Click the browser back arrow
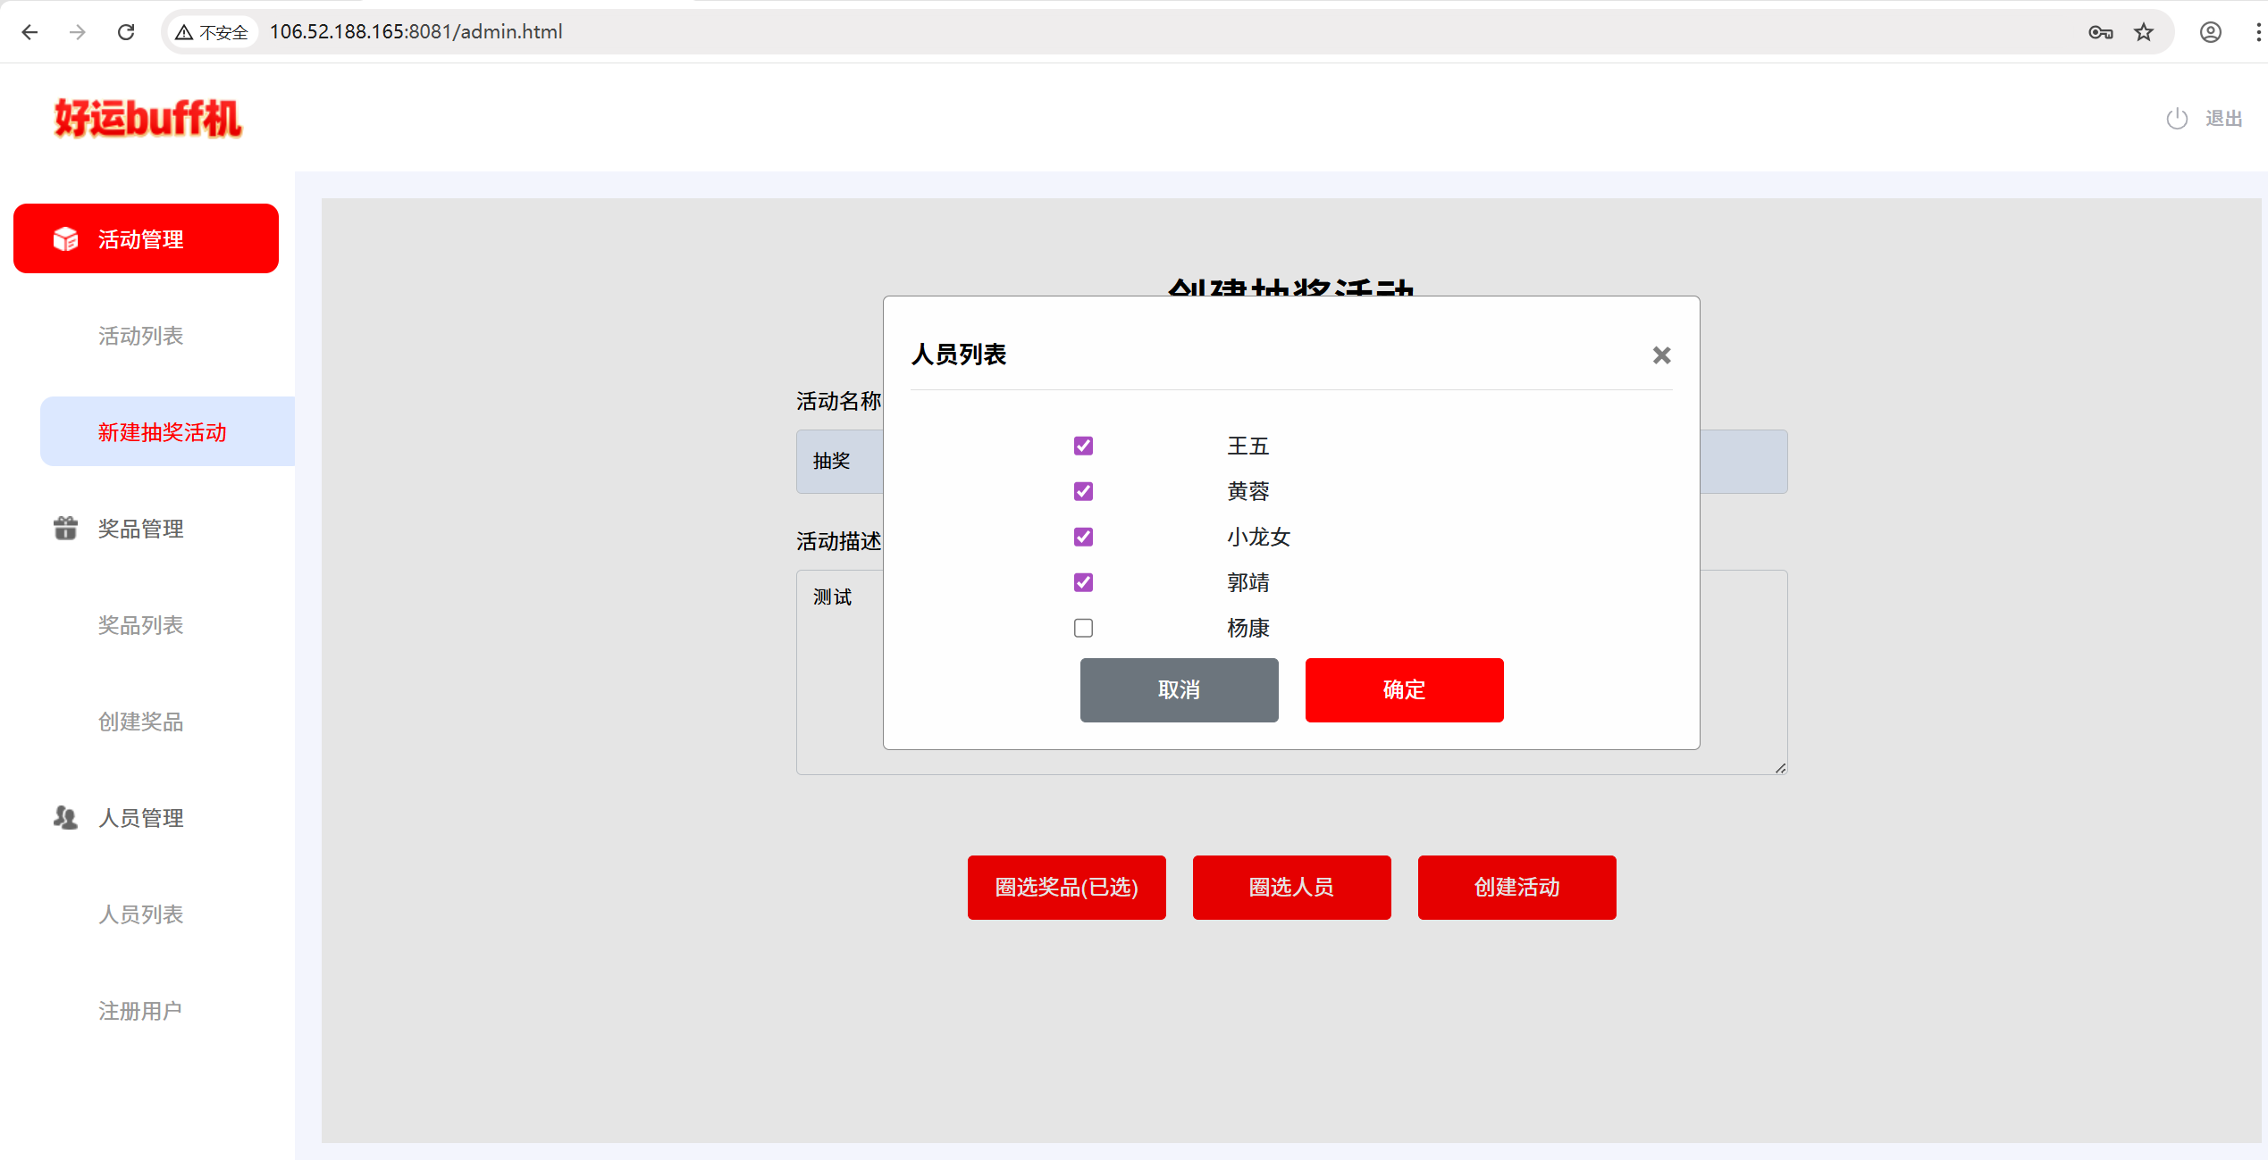The height and width of the screenshot is (1160, 2268). [x=29, y=32]
